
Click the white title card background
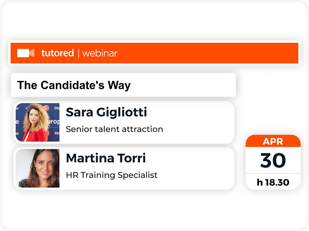click(x=123, y=85)
